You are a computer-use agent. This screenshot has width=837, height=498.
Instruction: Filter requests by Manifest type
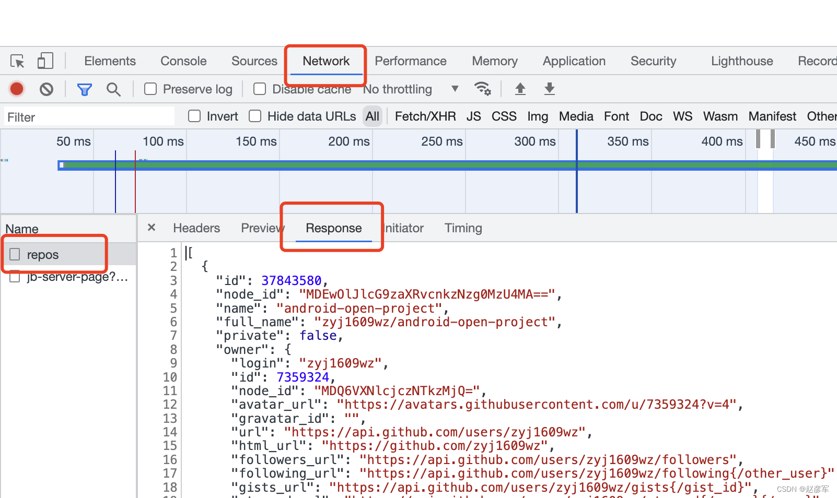(x=772, y=116)
